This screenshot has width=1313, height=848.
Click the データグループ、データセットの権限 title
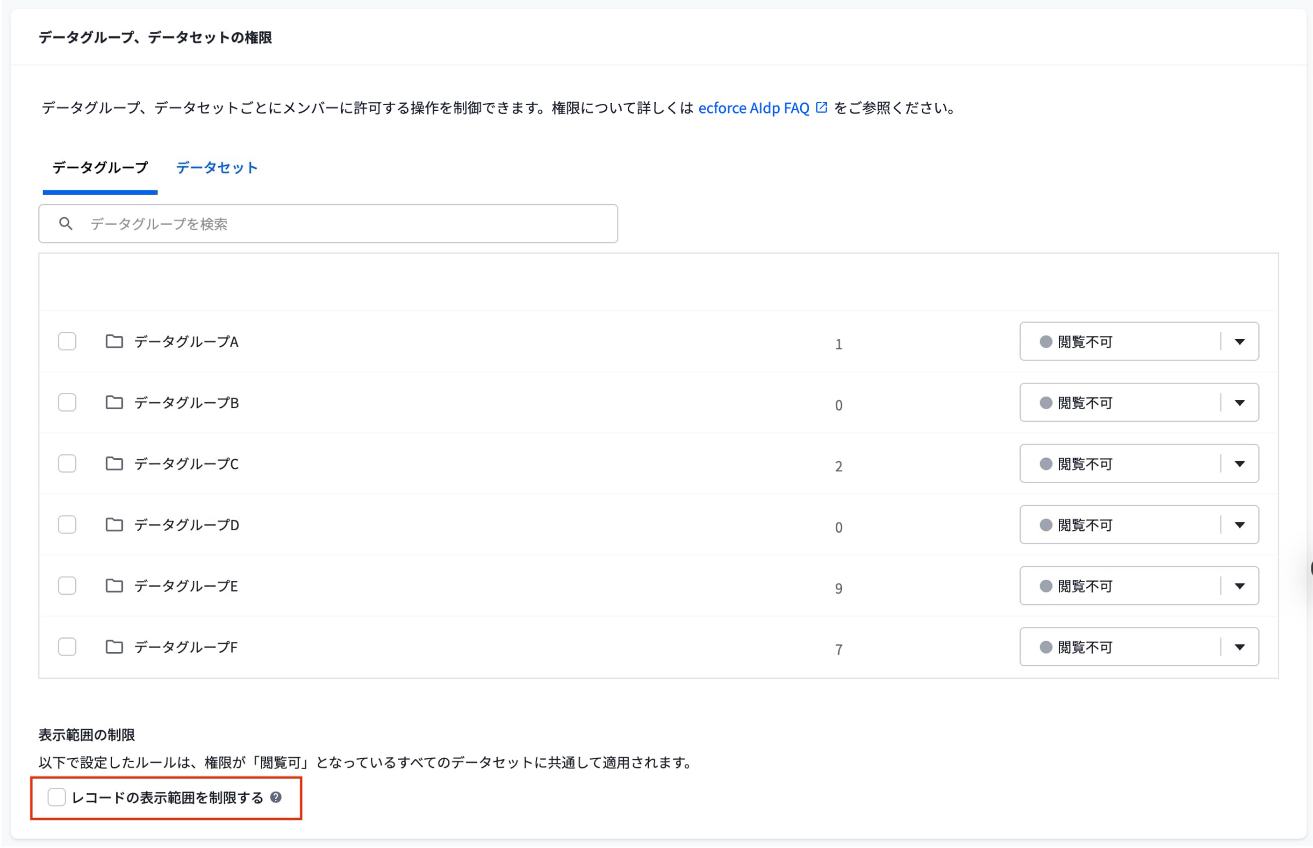tap(155, 37)
